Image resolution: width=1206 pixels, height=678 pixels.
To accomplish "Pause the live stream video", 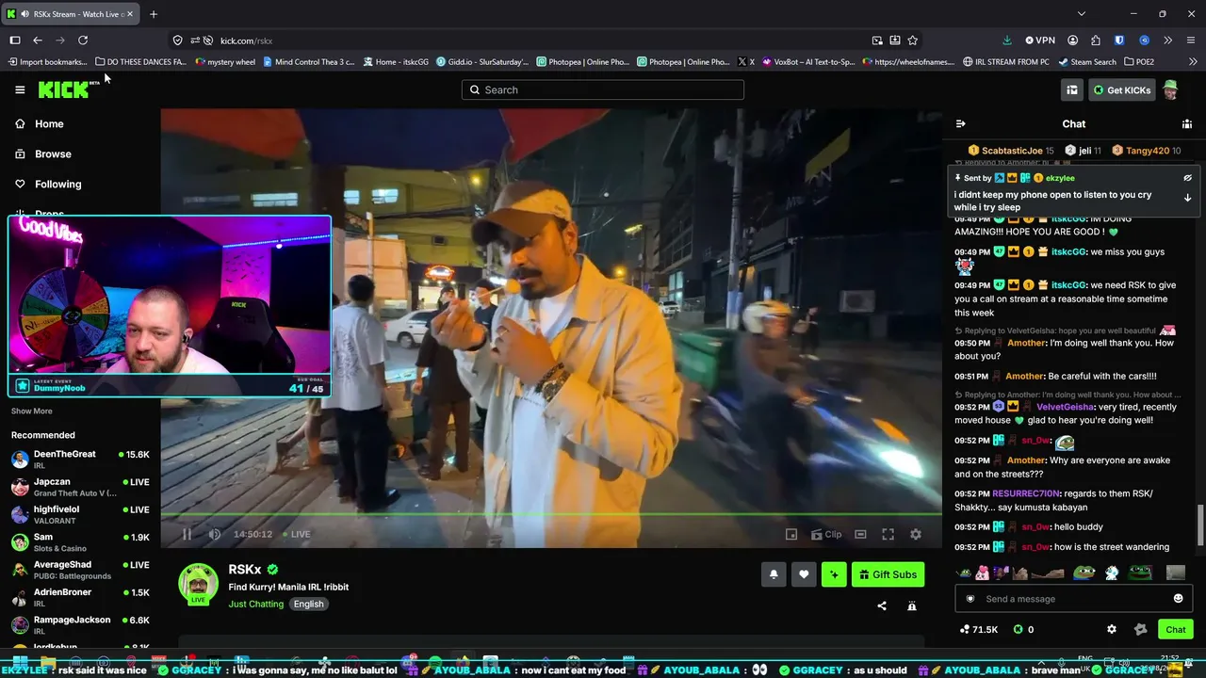I will (x=187, y=534).
